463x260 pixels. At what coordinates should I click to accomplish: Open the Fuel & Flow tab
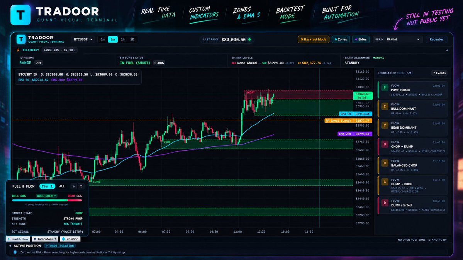[x=18, y=239]
